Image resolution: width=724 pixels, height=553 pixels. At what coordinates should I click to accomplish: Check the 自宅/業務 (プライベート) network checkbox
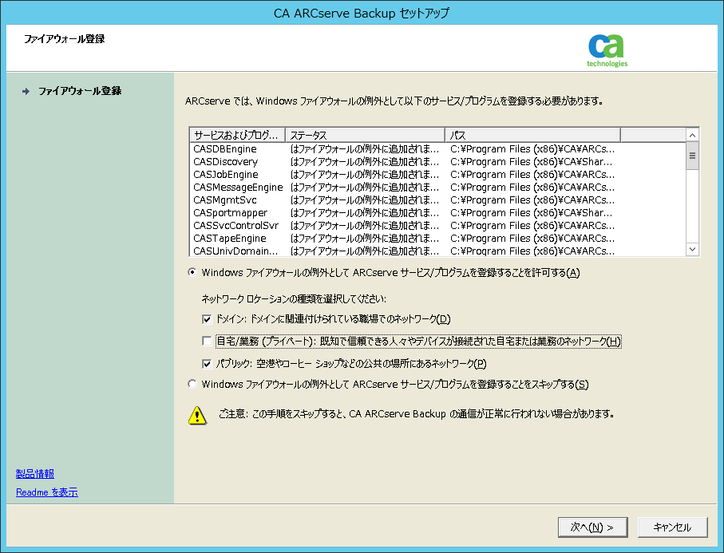coord(207,341)
